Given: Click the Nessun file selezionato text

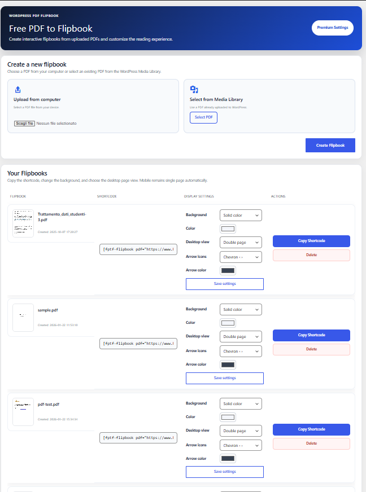Looking at the screenshot, I should point(56,124).
